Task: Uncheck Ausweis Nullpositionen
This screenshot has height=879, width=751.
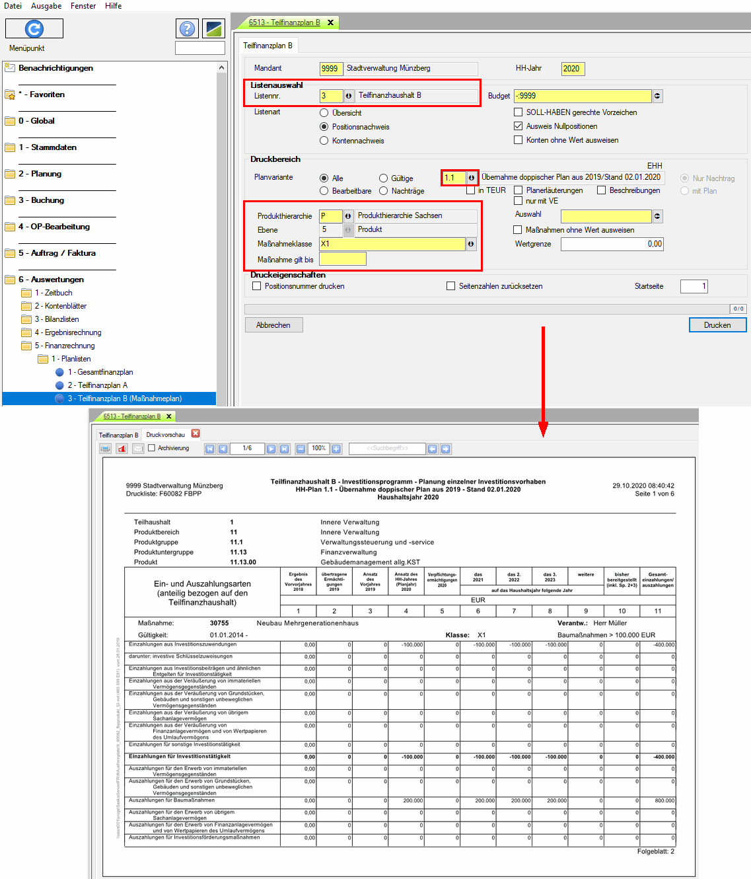Action: click(x=519, y=126)
